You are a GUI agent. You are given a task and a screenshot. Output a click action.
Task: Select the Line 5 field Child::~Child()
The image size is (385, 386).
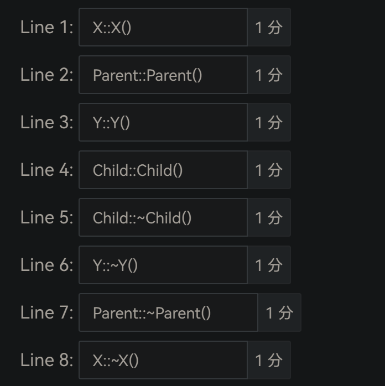[x=163, y=217]
